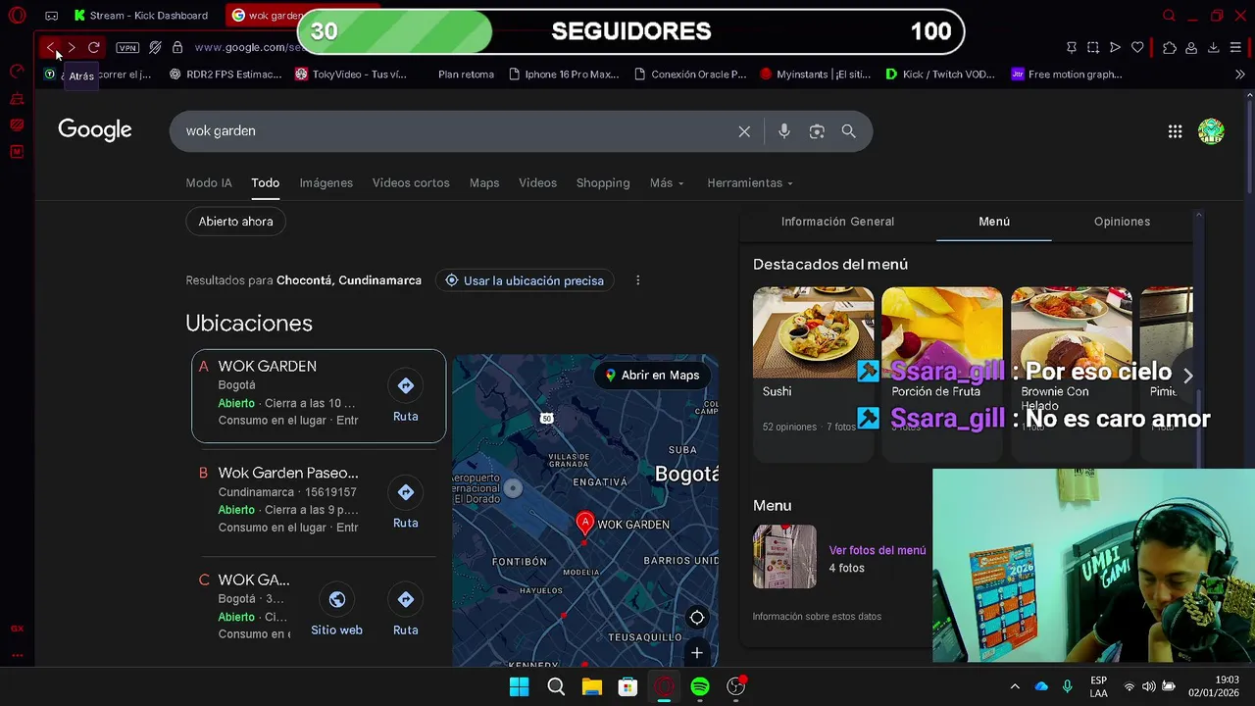Switch to Imágenes results tab
This screenshot has height=706, width=1255.
pos(326,183)
